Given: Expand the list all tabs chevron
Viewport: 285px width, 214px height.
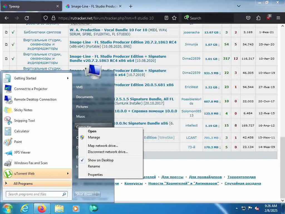Looking at the screenshot, I should 239,6.
